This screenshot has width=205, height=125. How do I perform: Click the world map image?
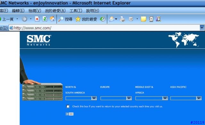(x=184, y=40)
